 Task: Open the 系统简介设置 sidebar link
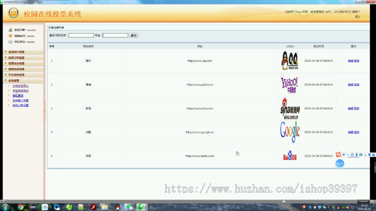pyautogui.click(x=20, y=100)
